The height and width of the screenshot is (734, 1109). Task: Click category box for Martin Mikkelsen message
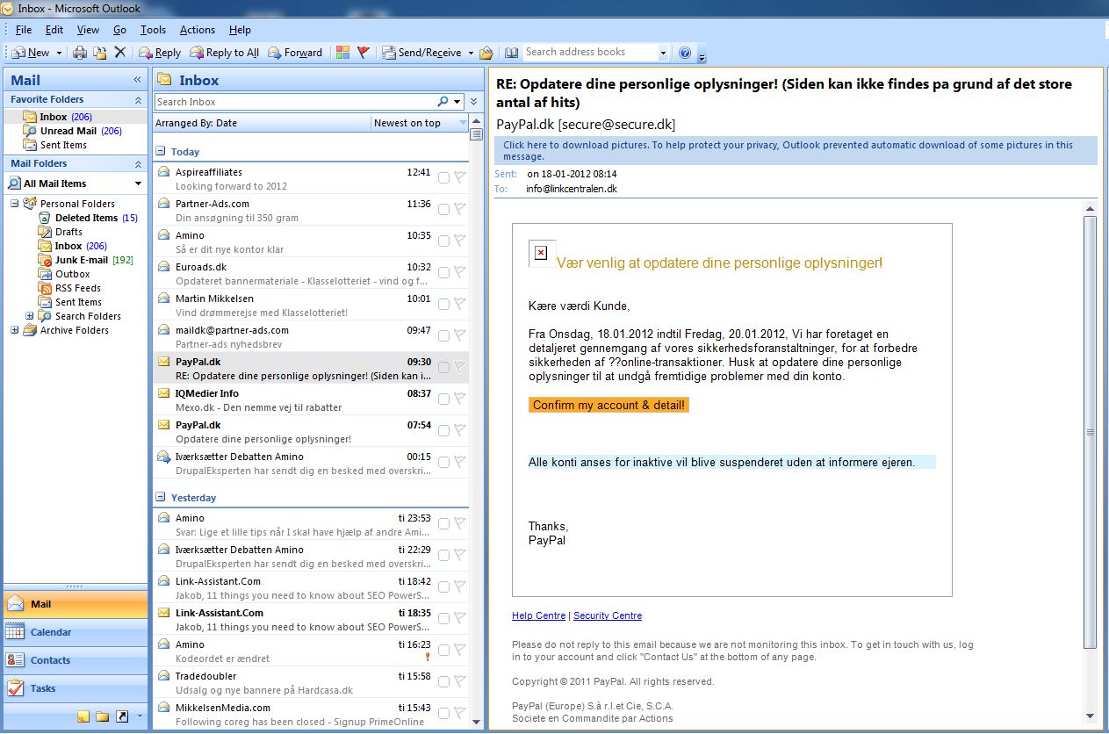[x=443, y=305]
